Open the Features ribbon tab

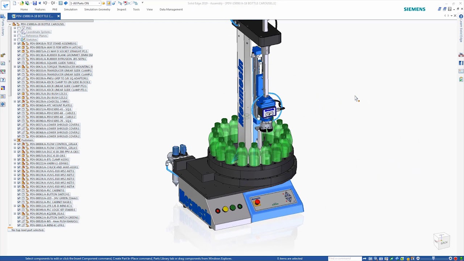point(40,9)
